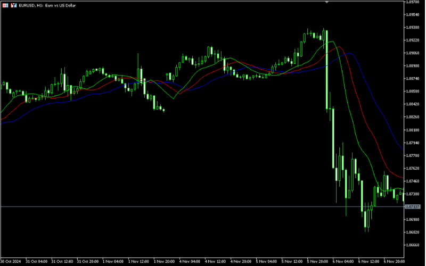Click the 1.06980 price scale label
The width and height of the screenshot is (426, 266).
coord(412,219)
